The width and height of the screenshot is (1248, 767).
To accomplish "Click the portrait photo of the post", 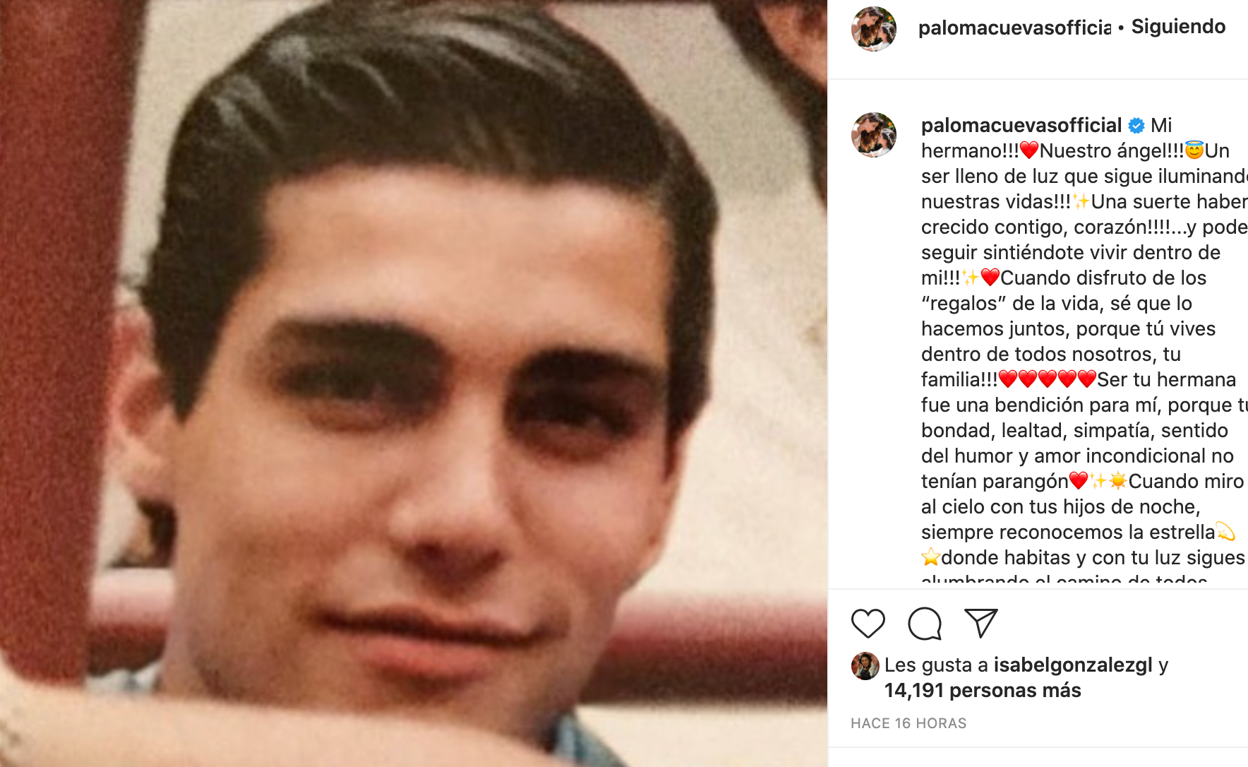I will coord(414,383).
